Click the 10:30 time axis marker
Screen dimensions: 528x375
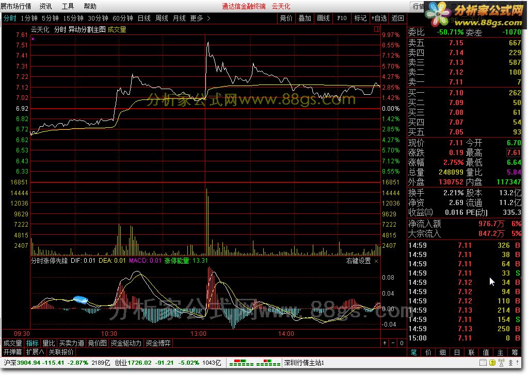tap(109, 334)
